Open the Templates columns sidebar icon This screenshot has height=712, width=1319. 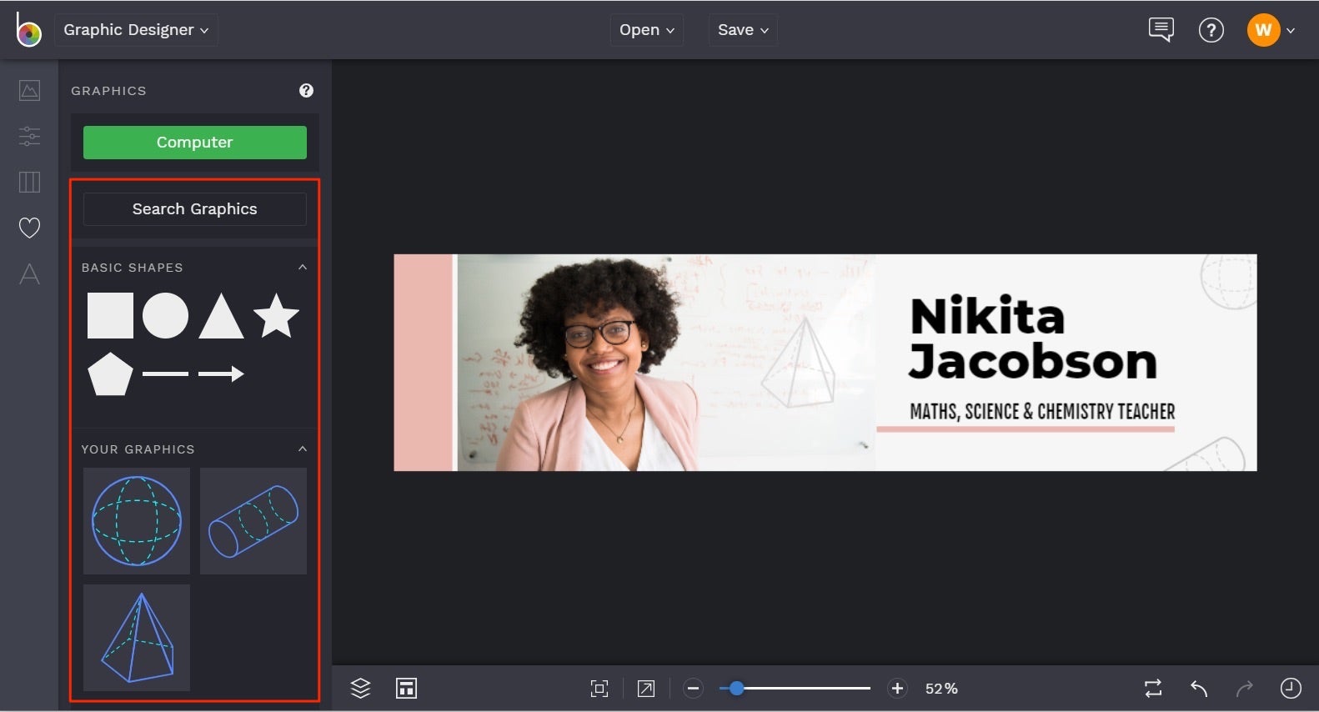tap(29, 182)
